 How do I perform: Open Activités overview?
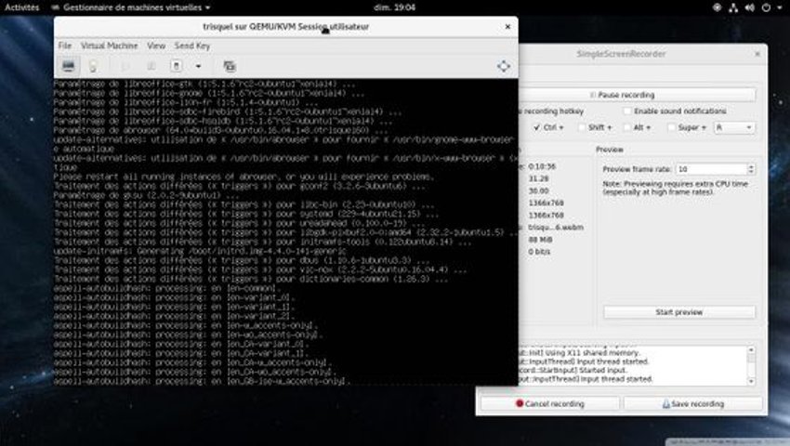click(x=21, y=7)
